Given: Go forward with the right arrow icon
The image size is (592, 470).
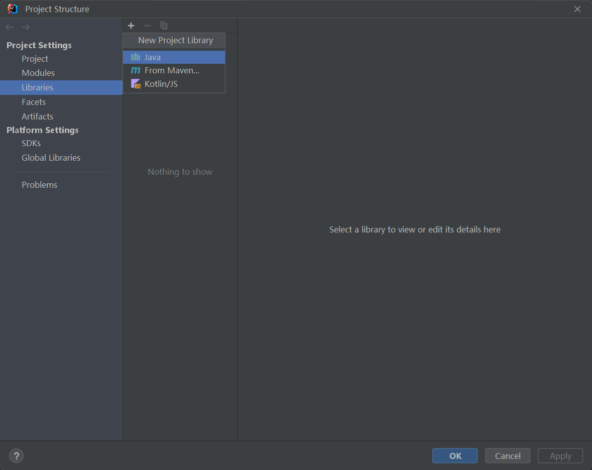Looking at the screenshot, I should 26,27.
